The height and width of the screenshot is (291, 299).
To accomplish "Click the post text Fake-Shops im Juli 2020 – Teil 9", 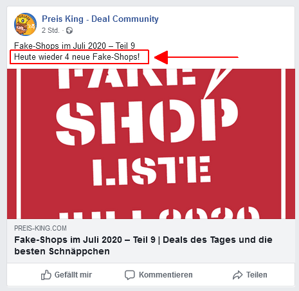I will [75, 46].
